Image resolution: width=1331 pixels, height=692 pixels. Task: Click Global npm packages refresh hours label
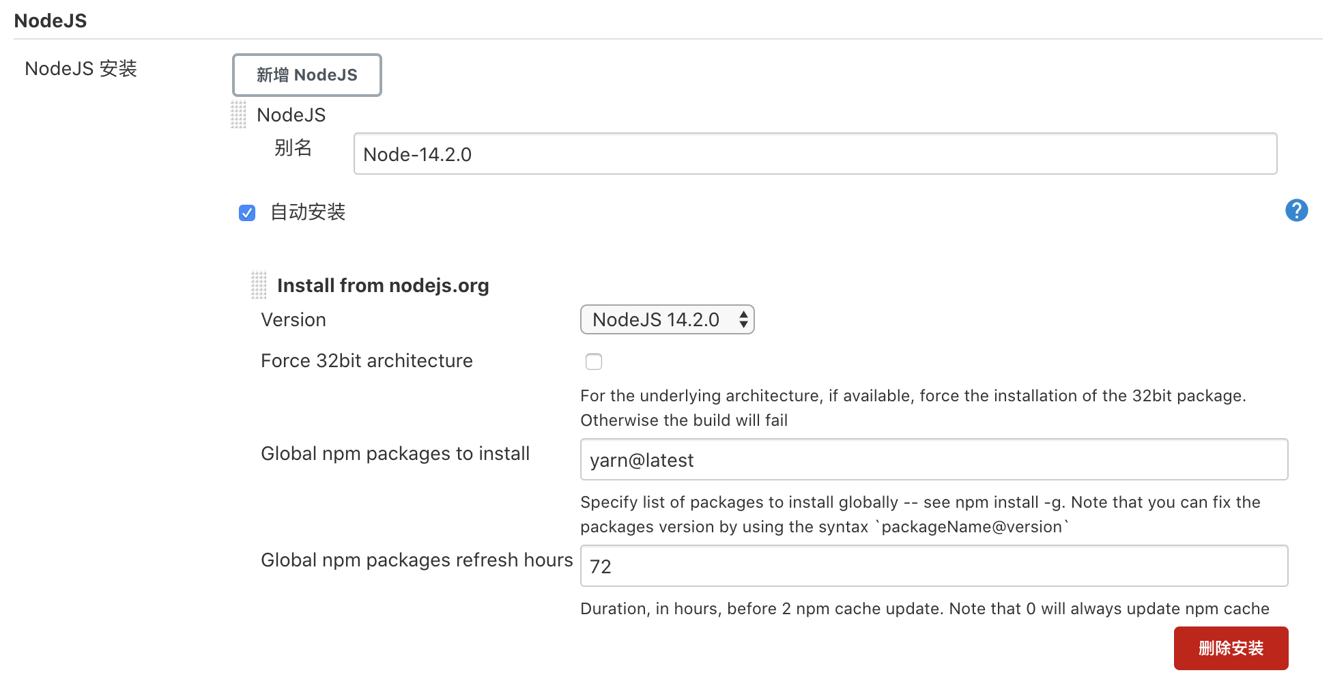click(x=416, y=560)
